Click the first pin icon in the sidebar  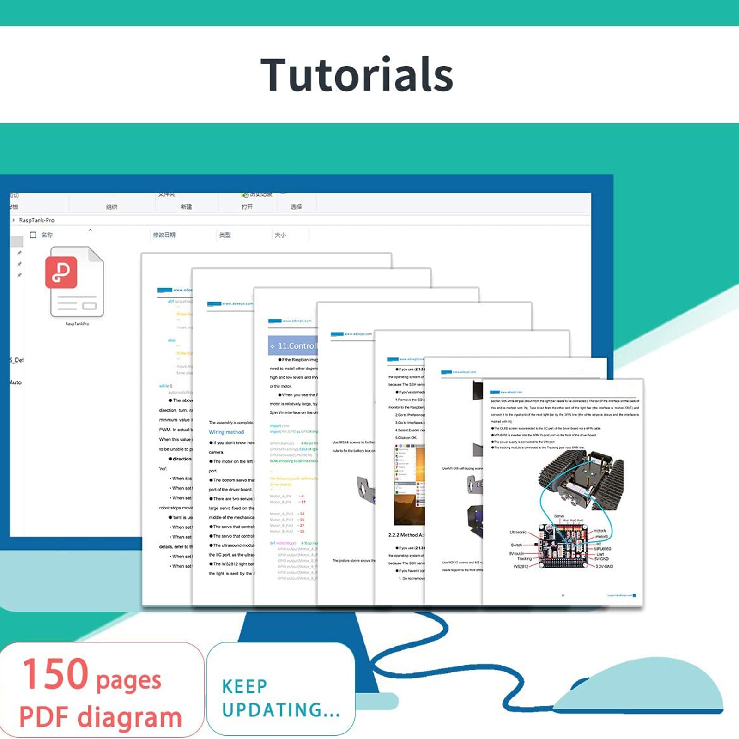[x=19, y=253]
